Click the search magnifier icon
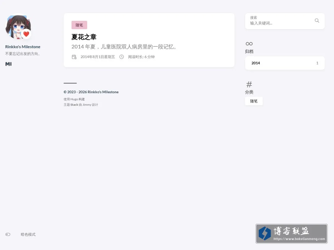The width and height of the screenshot is (334, 250). pyautogui.click(x=317, y=21)
